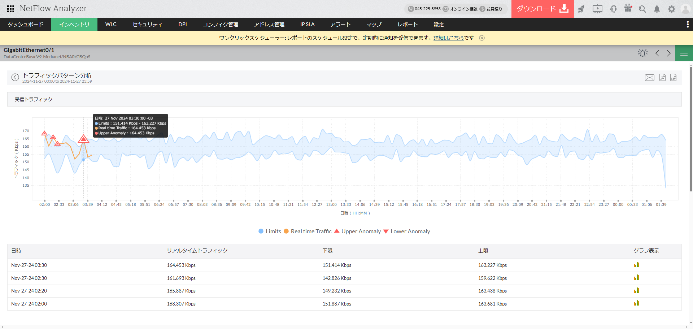Open the search magnifier icon
Viewport: 693px width, 329px height.
(642, 9)
